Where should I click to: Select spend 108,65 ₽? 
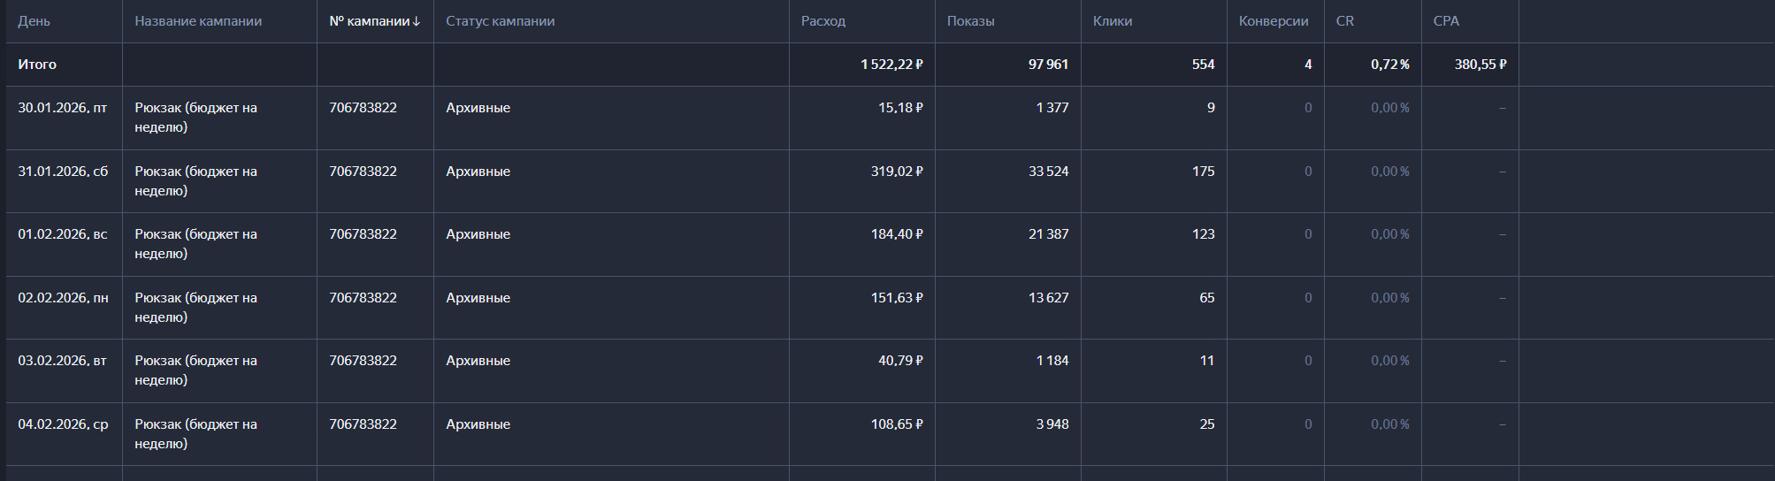coord(897,424)
